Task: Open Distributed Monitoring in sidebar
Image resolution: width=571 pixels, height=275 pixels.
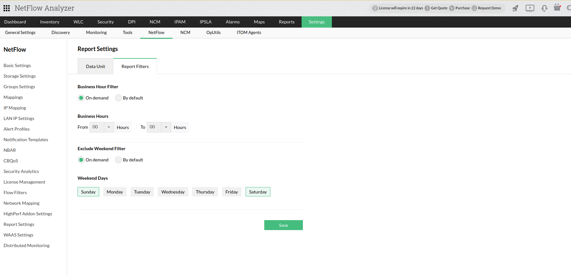Action: (26, 245)
